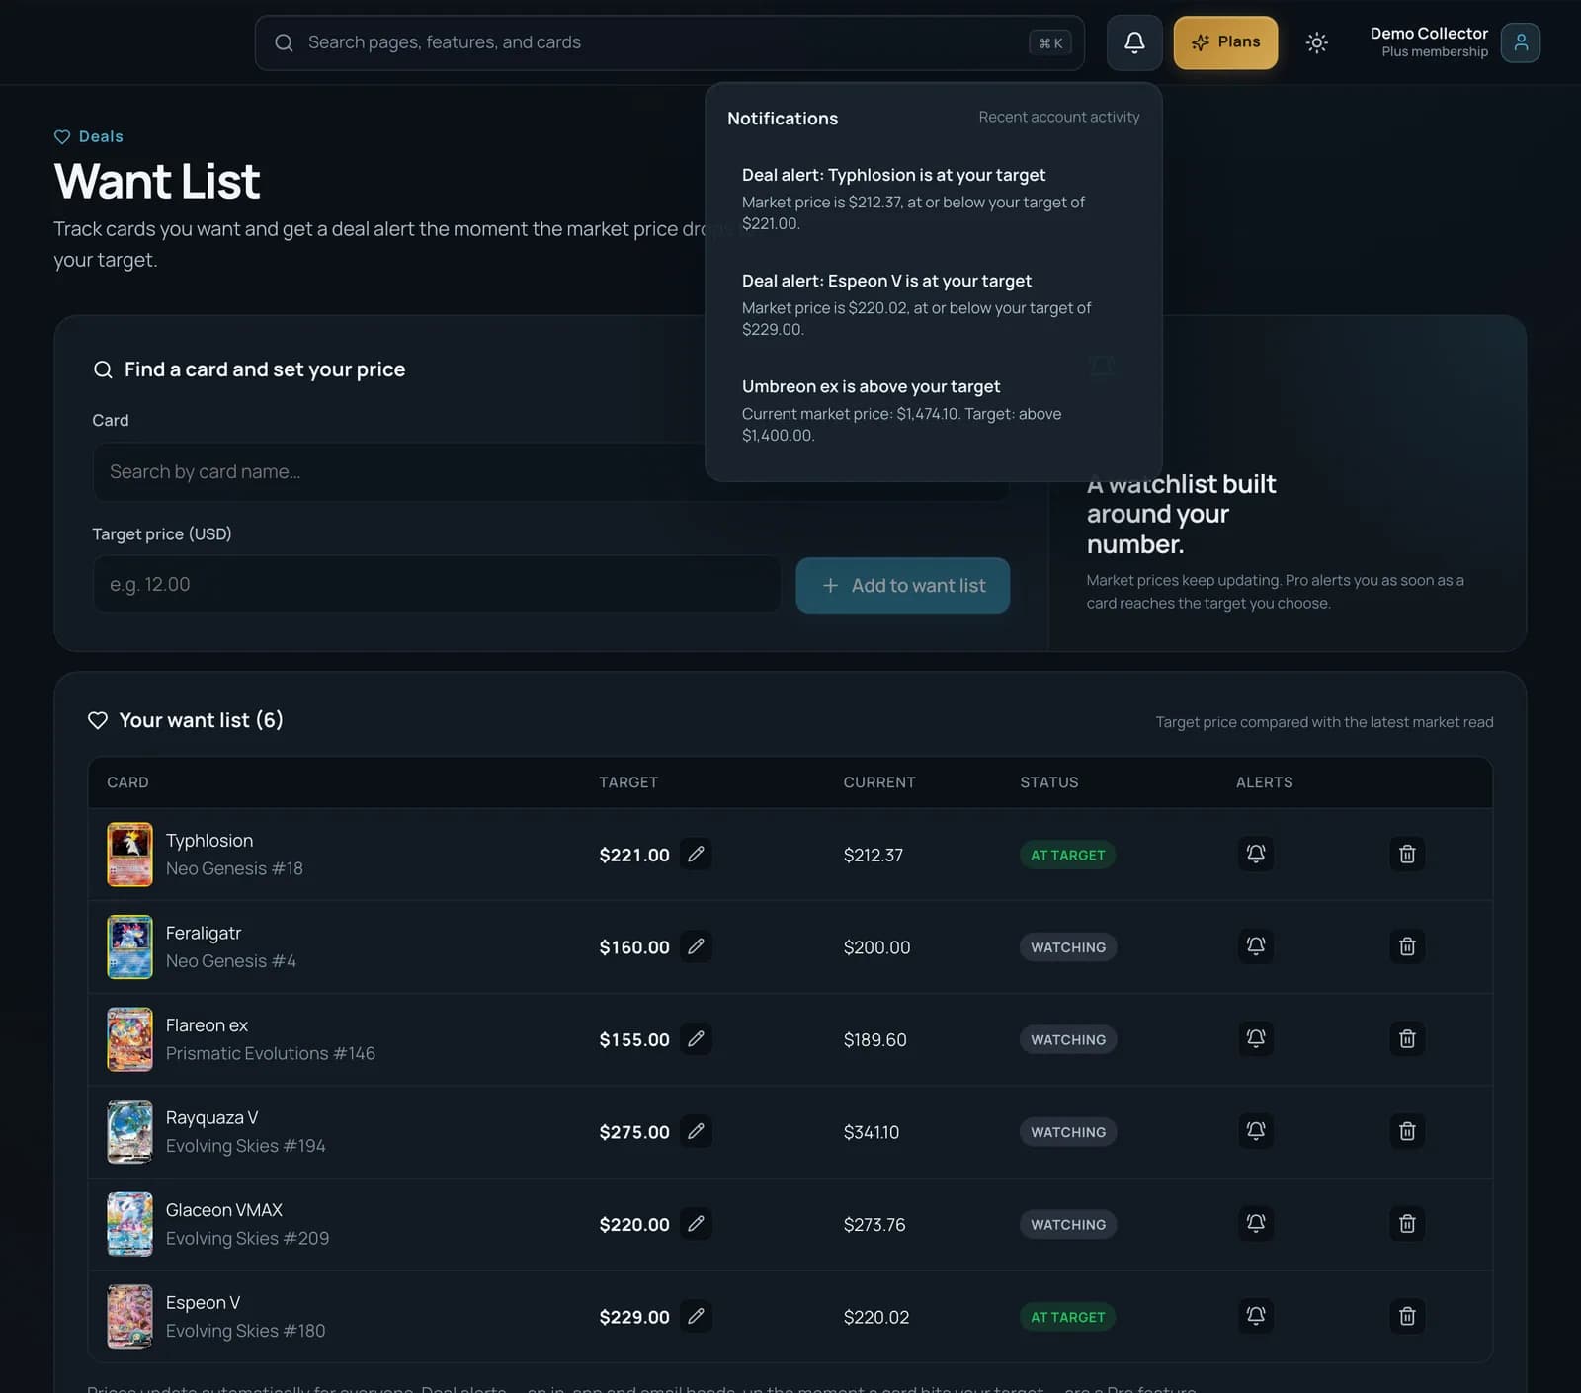The height and width of the screenshot is (1393, 1581).
Task: Open Typhlosion deal alert notification
Action: [933, 199]
